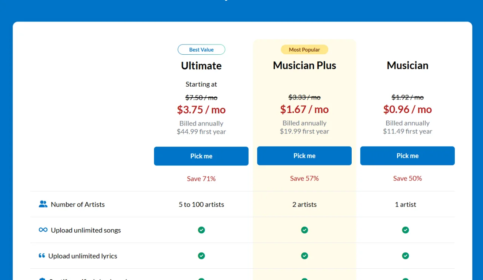Click Musician Plus green check for unlimited songs
This screenshot has width=483, height=280.
click(x=305, y=230)
